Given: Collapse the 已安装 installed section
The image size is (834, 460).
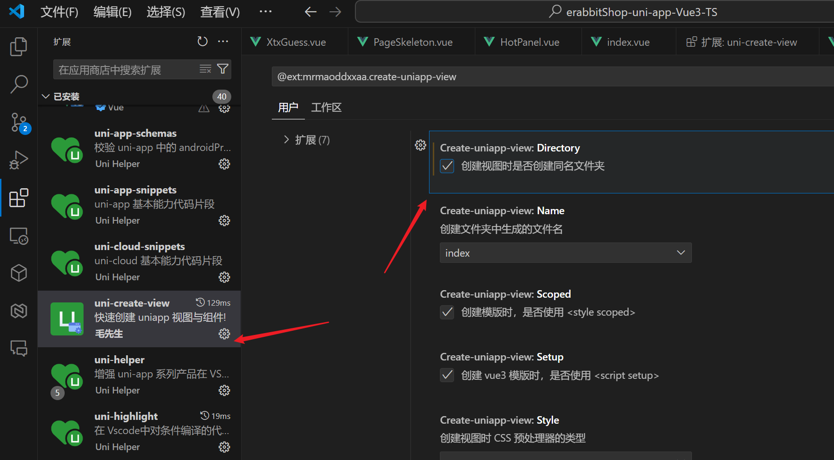Looking at the screenshot, I should pos(60,96).
